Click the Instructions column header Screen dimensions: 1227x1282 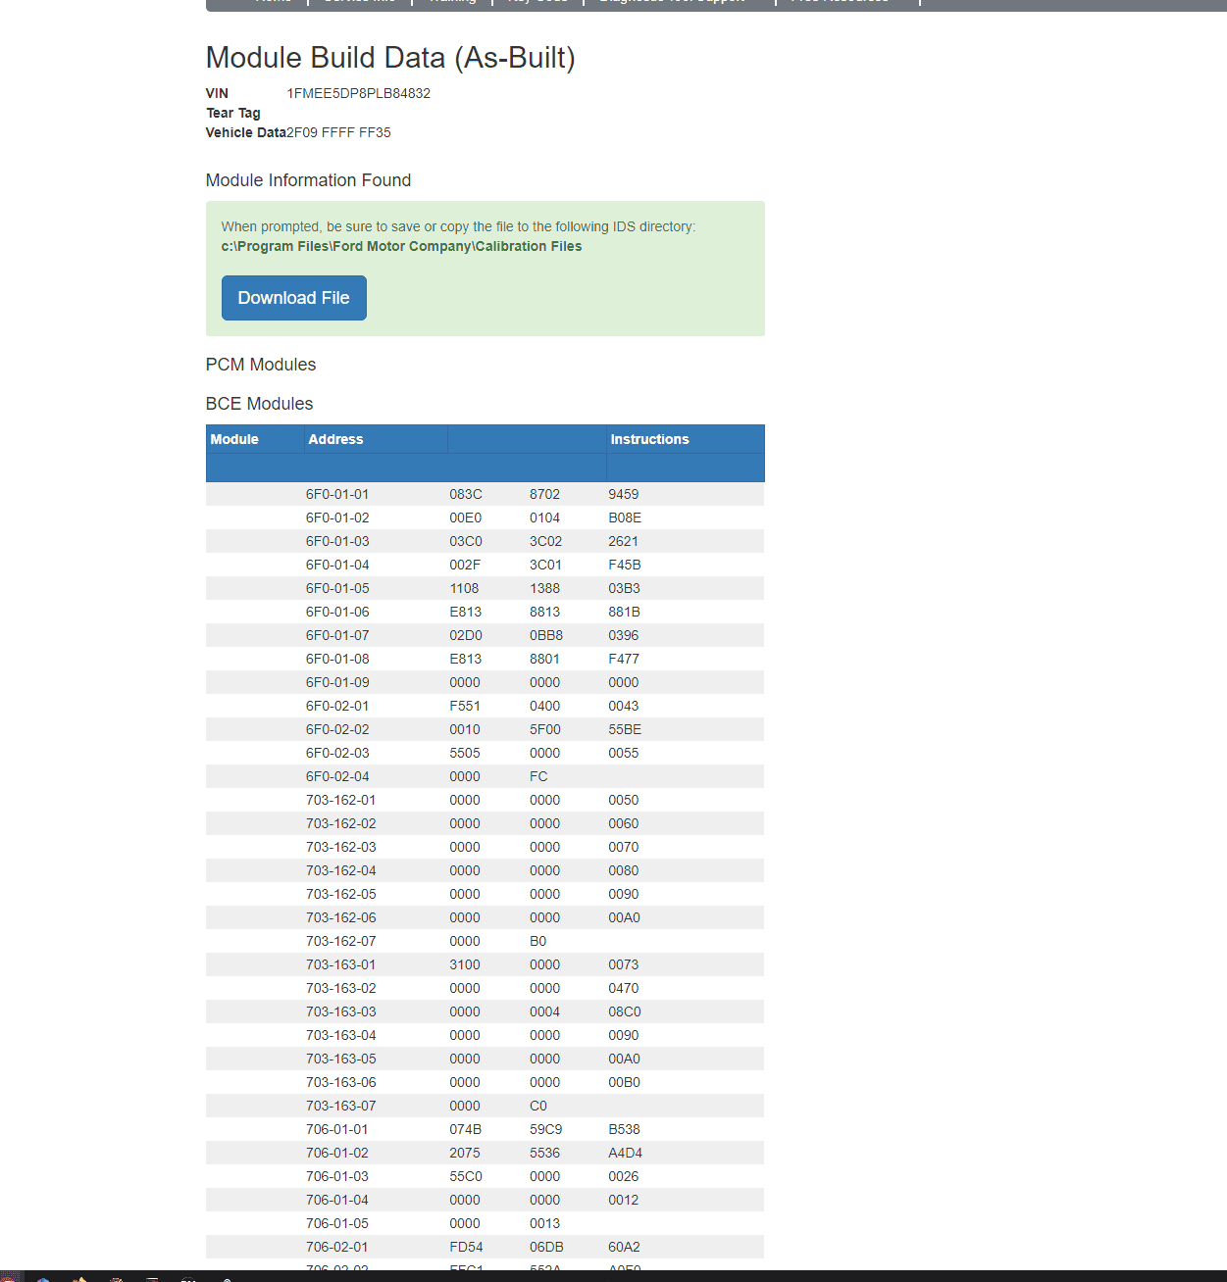click(x=649, y=439)
